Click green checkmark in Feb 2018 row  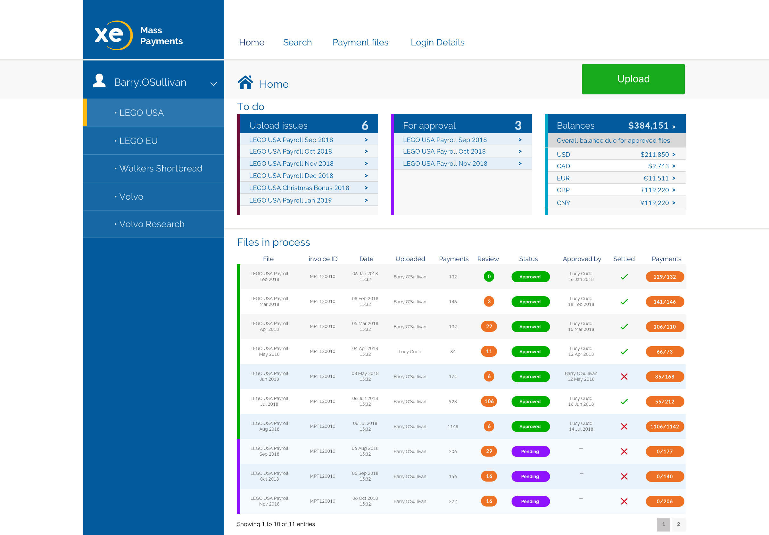(624, 277)
